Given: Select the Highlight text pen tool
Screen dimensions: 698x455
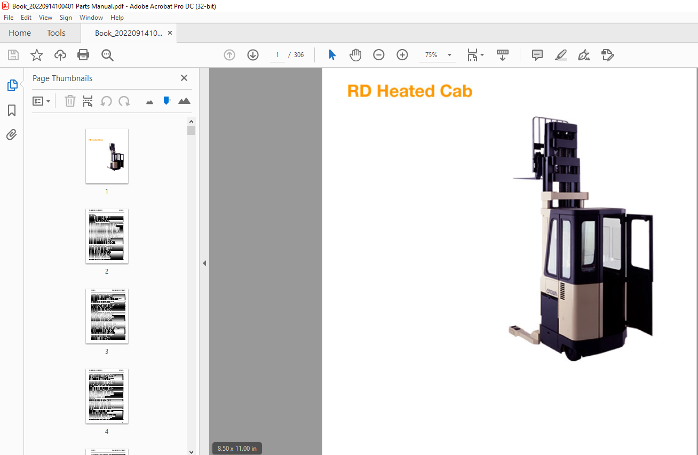Looking at the screenshot, I should (x=561, y=55).
